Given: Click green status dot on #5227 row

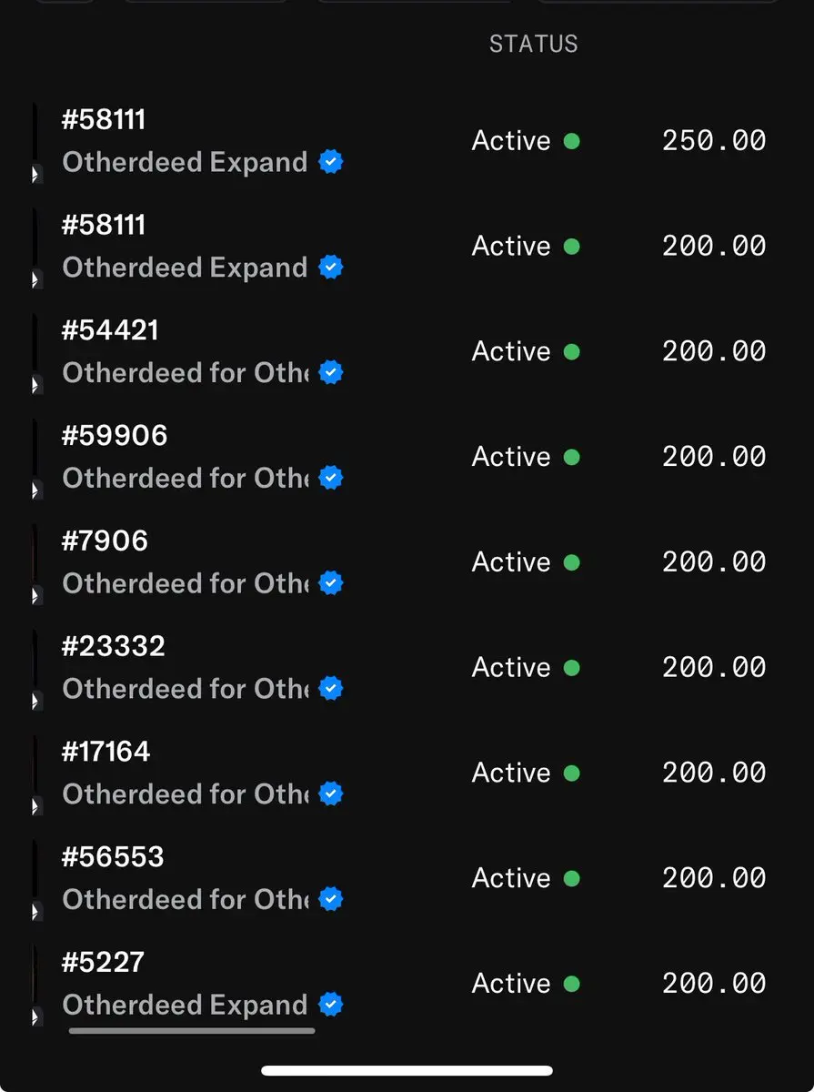Looking at the screenshot, I should pyautogui.click(x=571, y=984).
